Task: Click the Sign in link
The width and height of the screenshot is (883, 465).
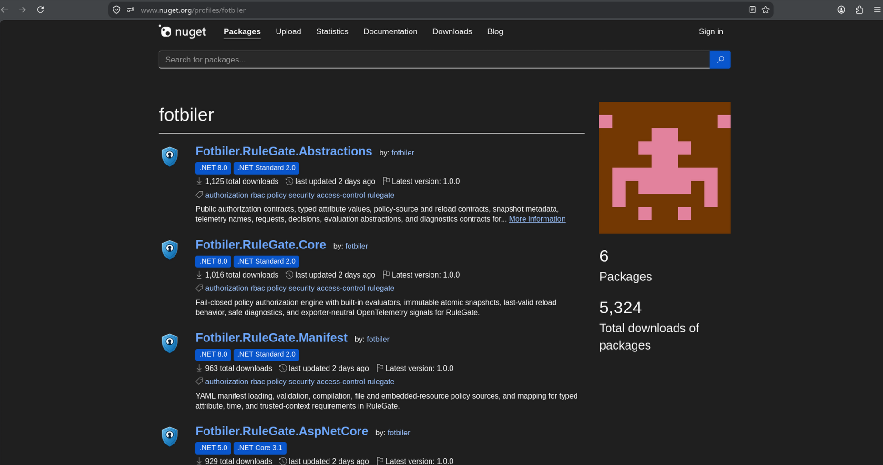Action: (711, 31)
